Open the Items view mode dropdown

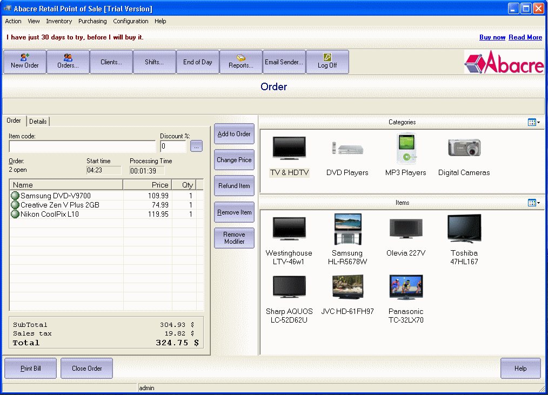point(534,203)
